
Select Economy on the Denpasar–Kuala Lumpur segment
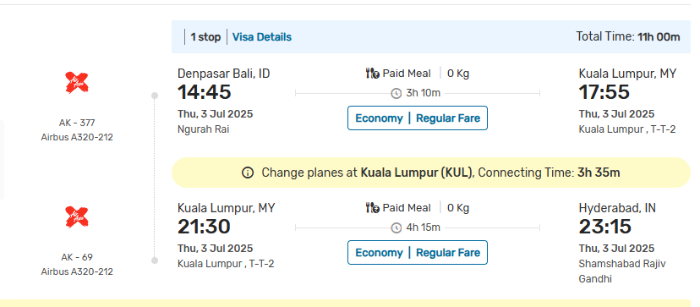[x=379, y=118]
